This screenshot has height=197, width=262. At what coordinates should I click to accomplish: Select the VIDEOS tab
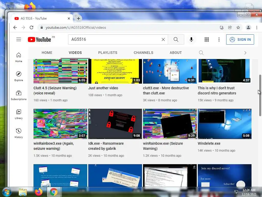click(x=75, y=53)
